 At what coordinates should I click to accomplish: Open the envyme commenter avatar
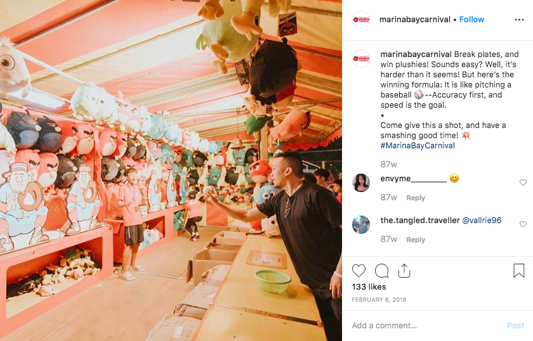361,183
